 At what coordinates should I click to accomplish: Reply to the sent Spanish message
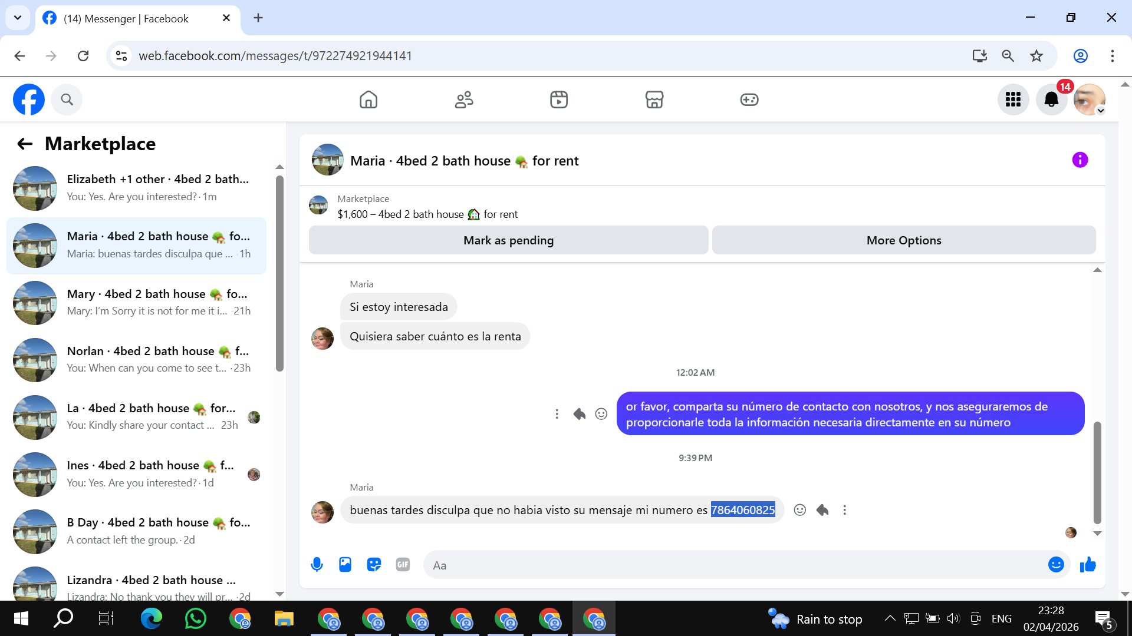point(579,414)
